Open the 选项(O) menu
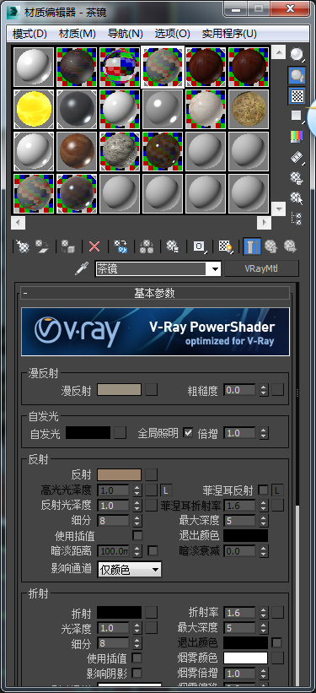The width and height of the screenshot is (316, 693). pos(173,34)
